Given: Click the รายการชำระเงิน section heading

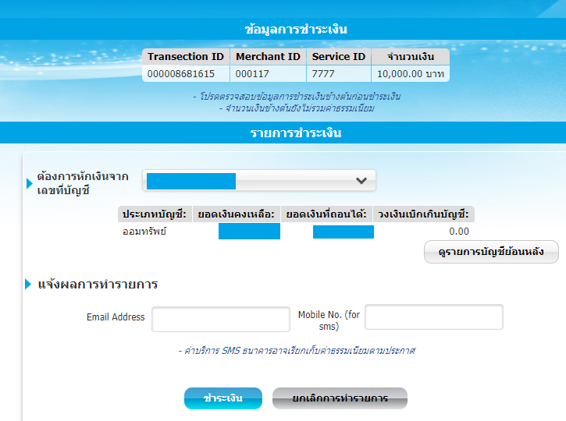Looking at the screenshot, I should [x=296, y=133].
